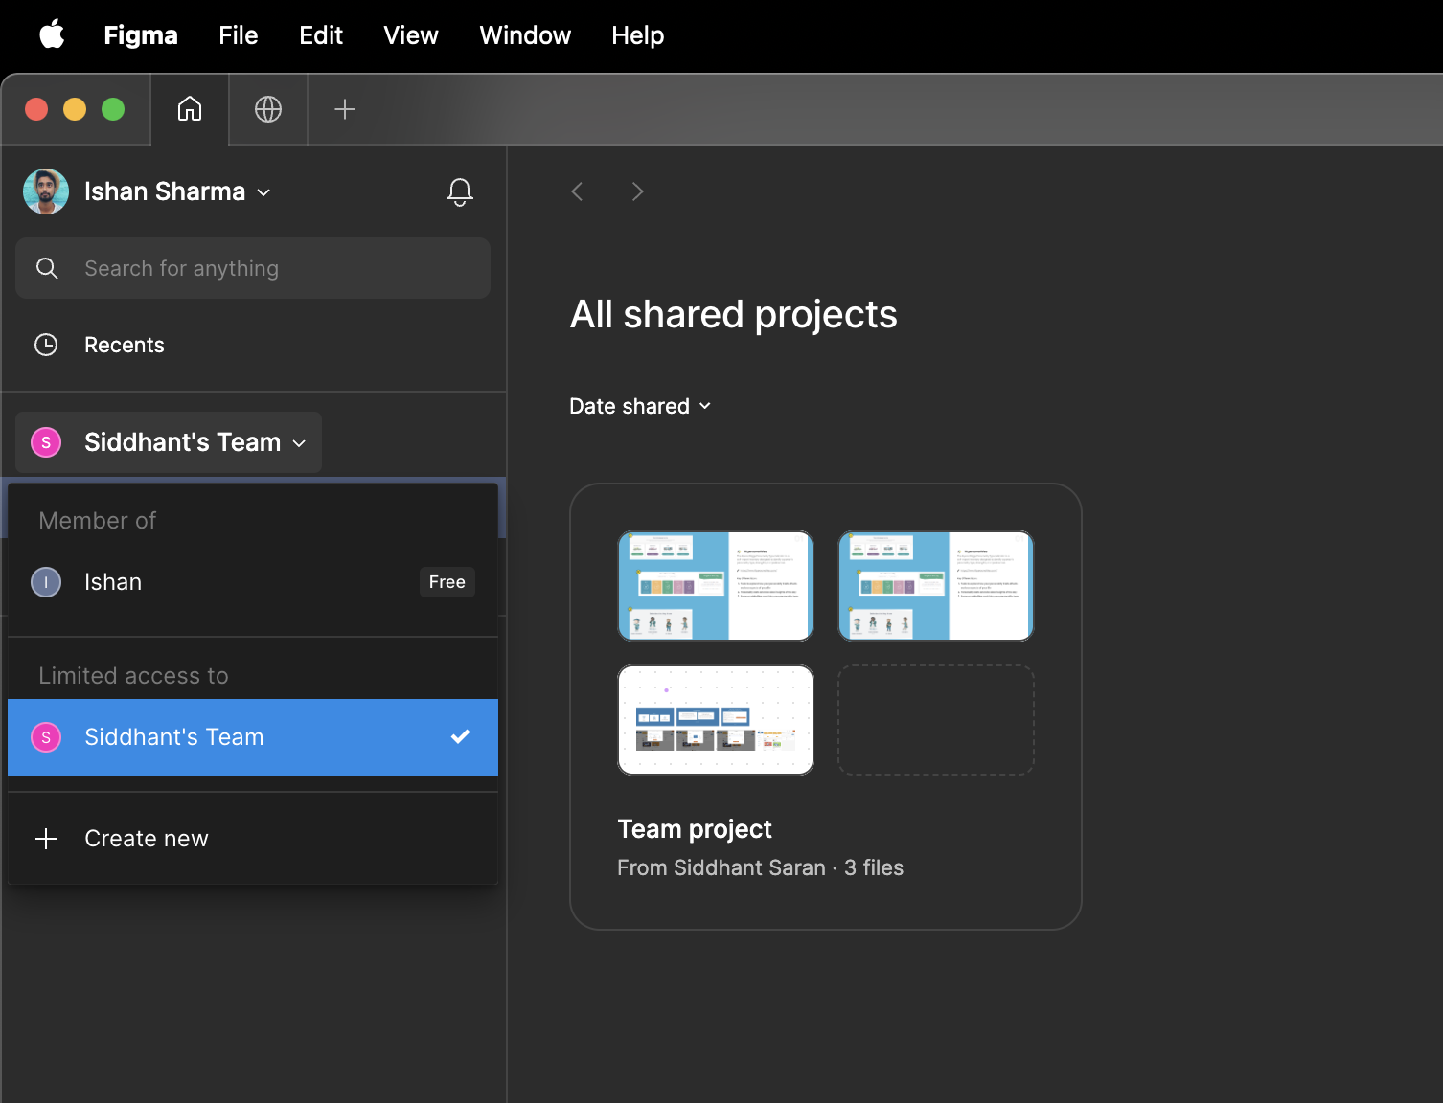This screenshot has height=1103, width=1443.
Task: Open the Community globe tab
Action: (268, 109)
